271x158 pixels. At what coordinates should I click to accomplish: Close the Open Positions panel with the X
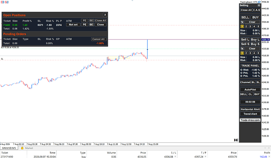pos(105,15)
